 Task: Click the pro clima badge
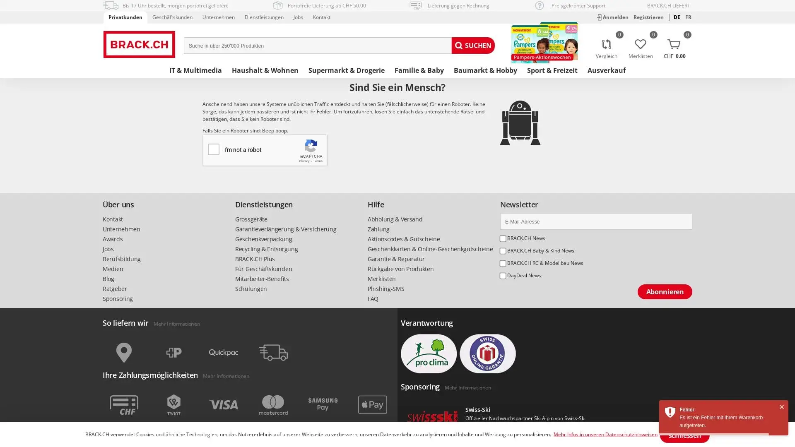[429, 354]
